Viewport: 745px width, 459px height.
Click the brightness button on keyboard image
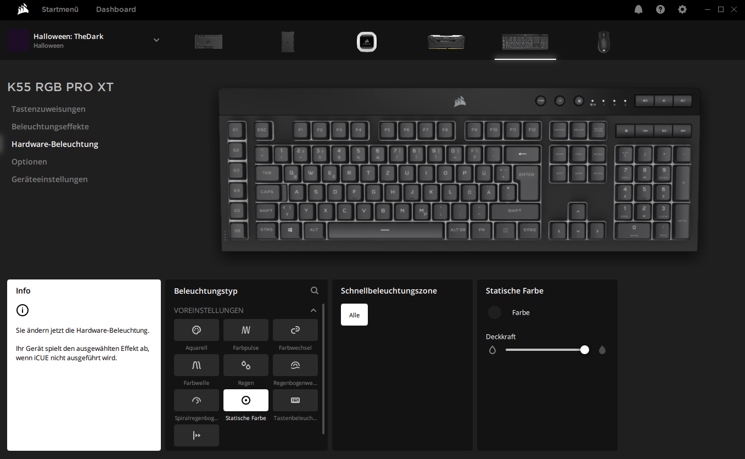point(560,100)
